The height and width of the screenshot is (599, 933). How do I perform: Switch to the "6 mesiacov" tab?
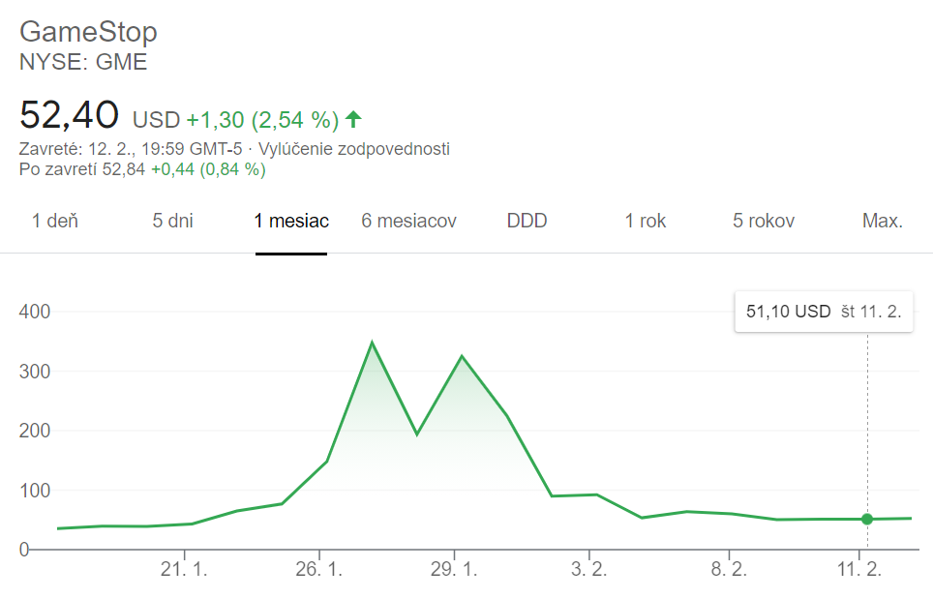click(408, 221)
